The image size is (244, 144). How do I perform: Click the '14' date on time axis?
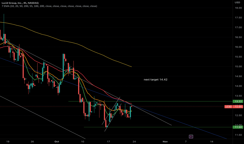tap(212, 141)
